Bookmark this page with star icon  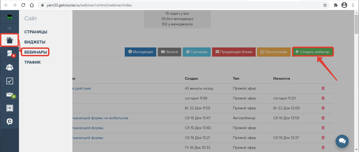click(325, 5)
